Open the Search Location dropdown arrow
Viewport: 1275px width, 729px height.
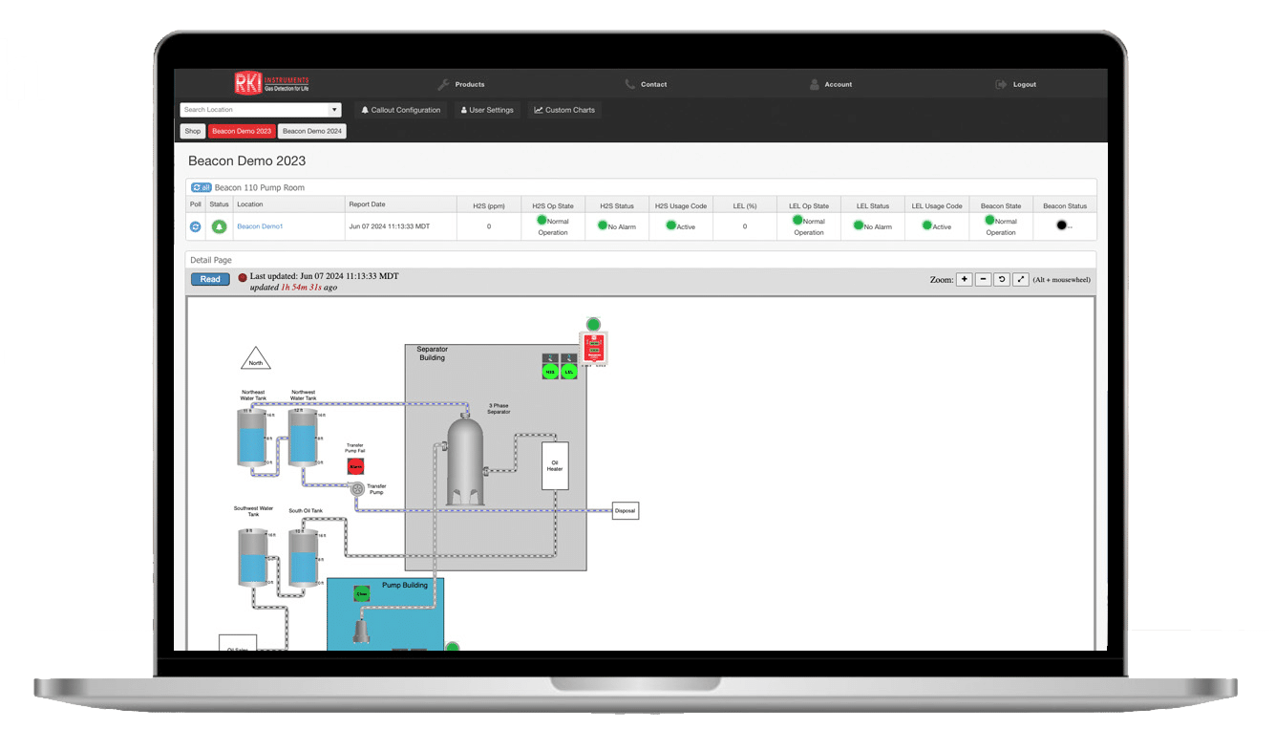click(x=333, y=110)
